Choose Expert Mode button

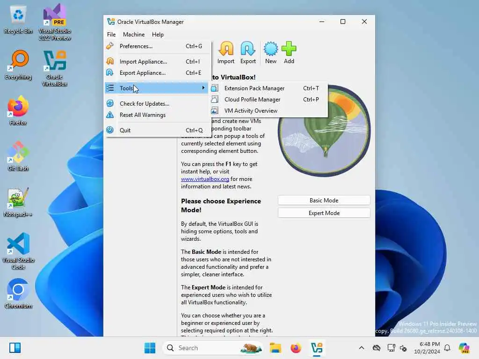(x=324, y=213)
